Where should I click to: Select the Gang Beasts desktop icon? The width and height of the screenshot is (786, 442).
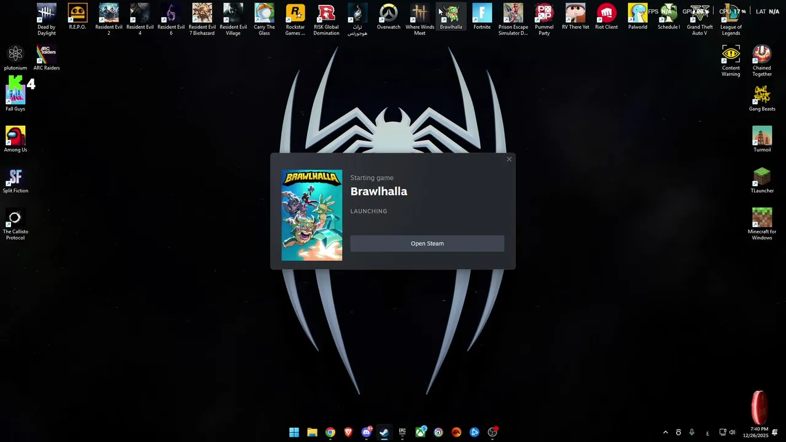coord(762,99)
